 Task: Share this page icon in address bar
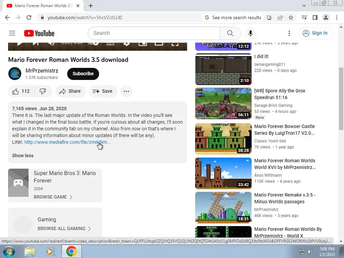[280, 17]
